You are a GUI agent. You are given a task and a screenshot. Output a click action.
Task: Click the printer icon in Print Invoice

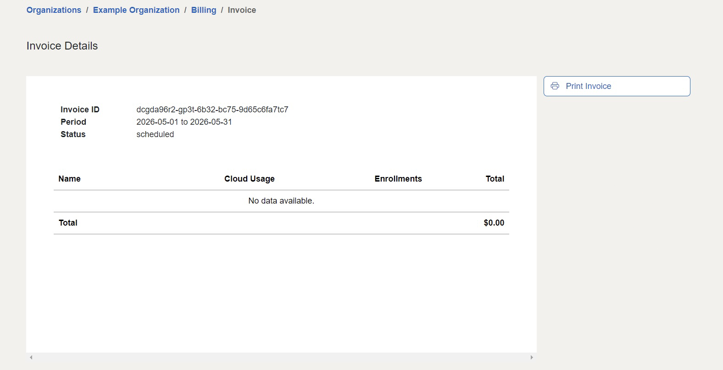(555, 86)
